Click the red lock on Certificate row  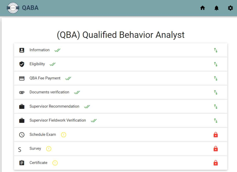coord(216,163)
